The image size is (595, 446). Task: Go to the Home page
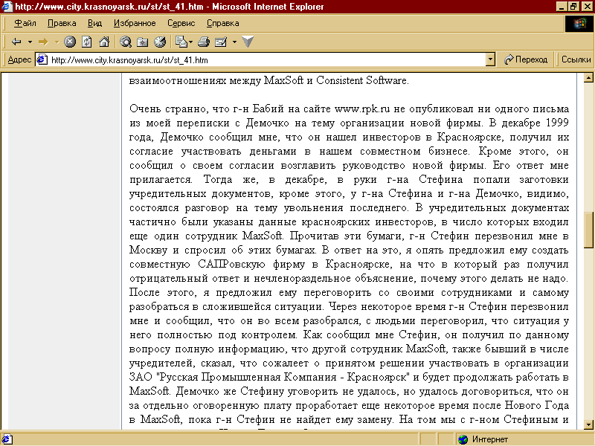pyautogui.click(x=104, y=42)
